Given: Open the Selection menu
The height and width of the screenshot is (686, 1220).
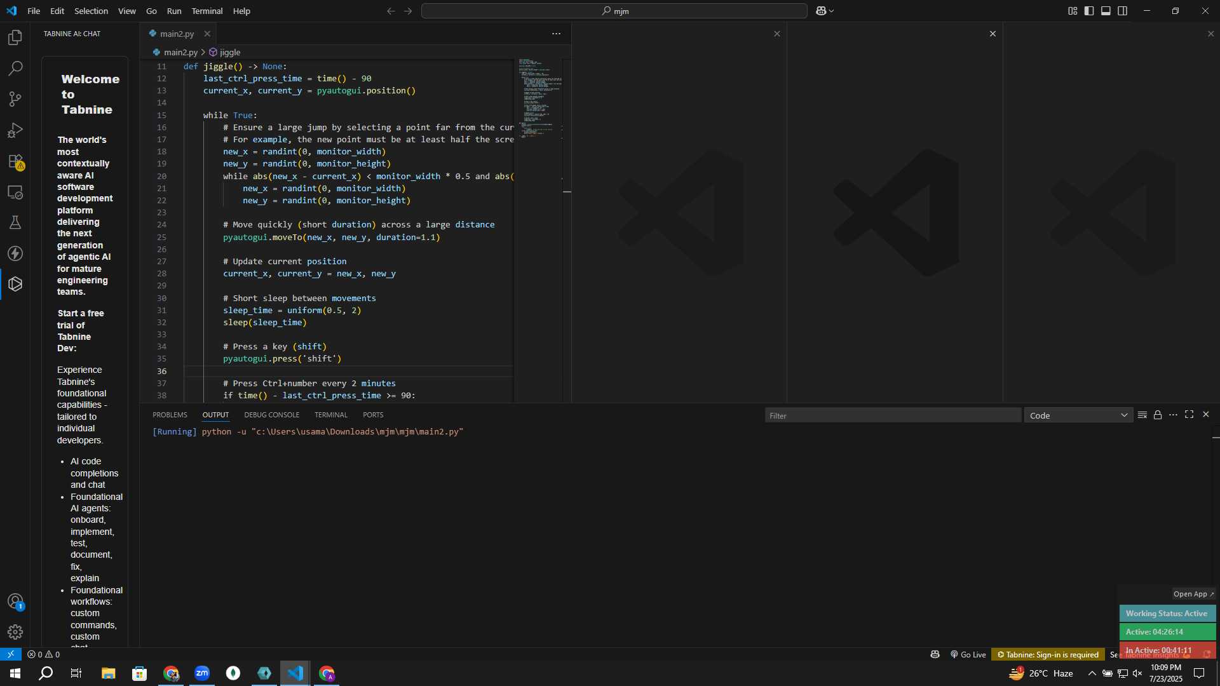Looking at the screenshot, I should 91,11.
